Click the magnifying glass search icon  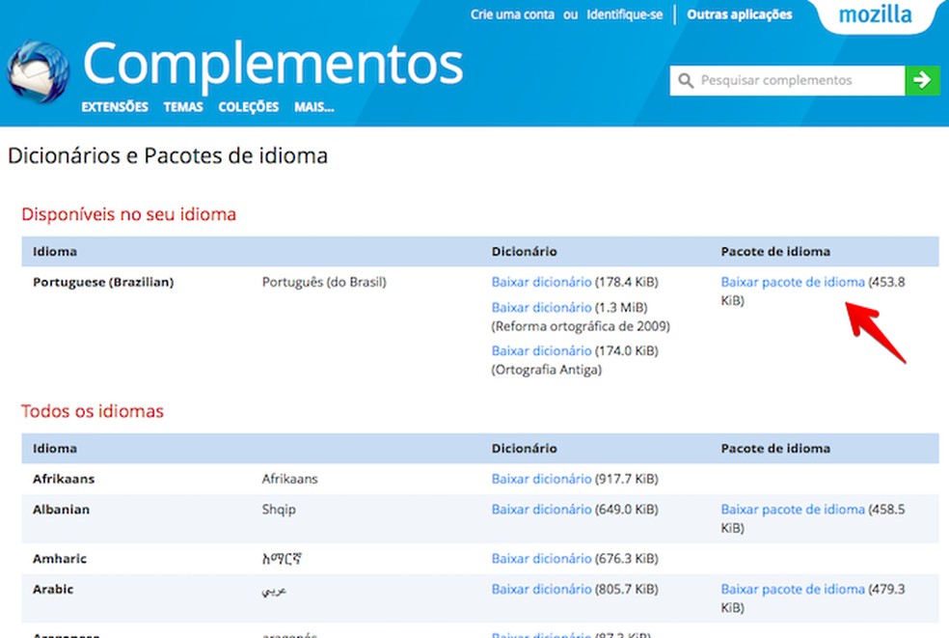pyautogui.click(x=686, y=80)
